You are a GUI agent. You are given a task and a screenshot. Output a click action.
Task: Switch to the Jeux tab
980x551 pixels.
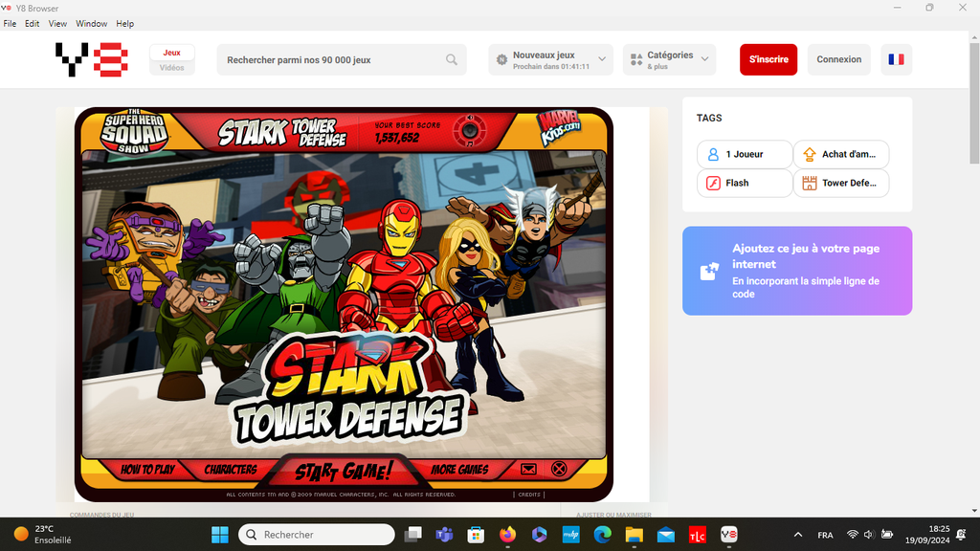(x=172, y=53)
